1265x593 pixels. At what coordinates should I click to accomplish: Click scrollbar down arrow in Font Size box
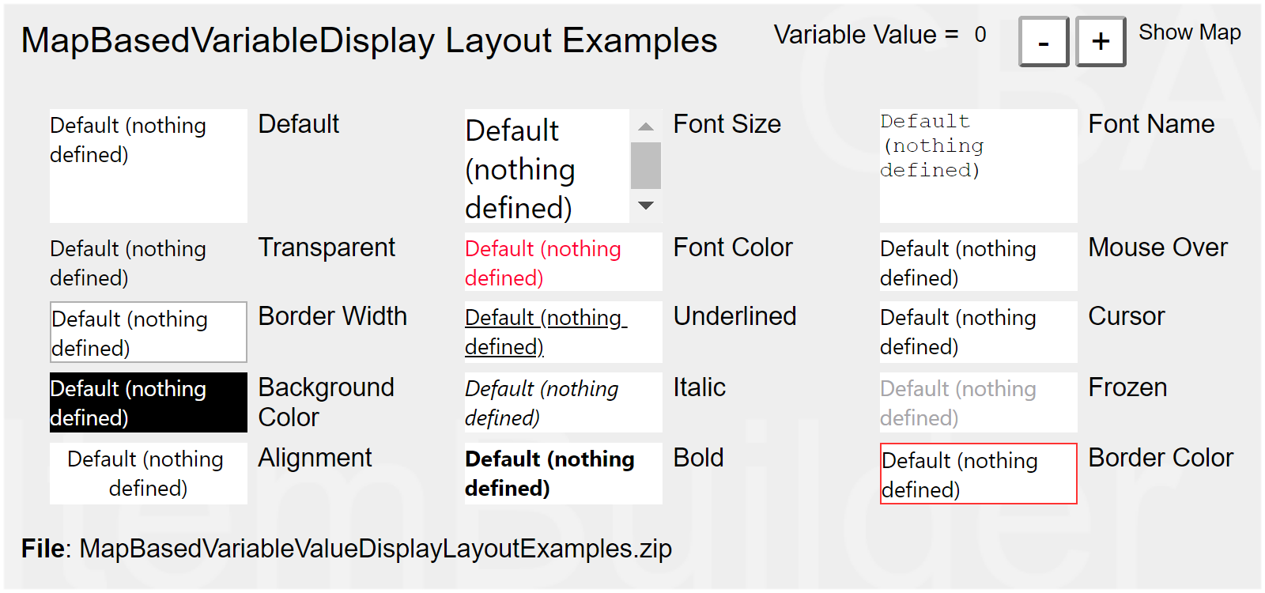point(646,206)
